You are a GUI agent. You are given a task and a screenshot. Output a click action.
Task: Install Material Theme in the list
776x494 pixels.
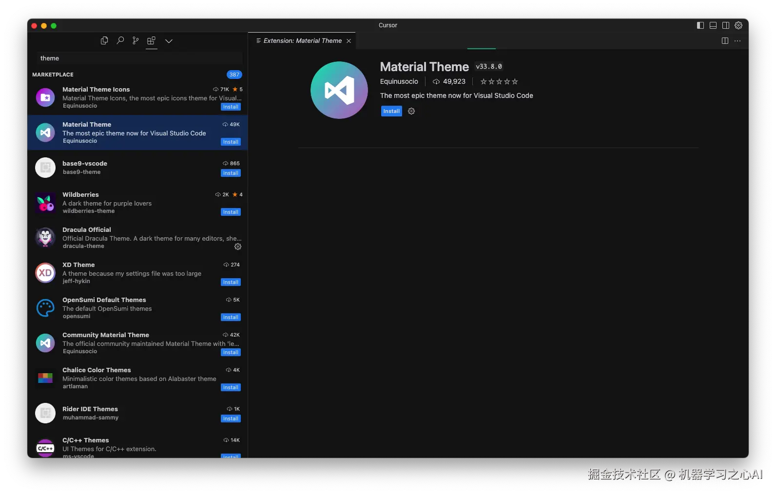(x=231, y=142)
